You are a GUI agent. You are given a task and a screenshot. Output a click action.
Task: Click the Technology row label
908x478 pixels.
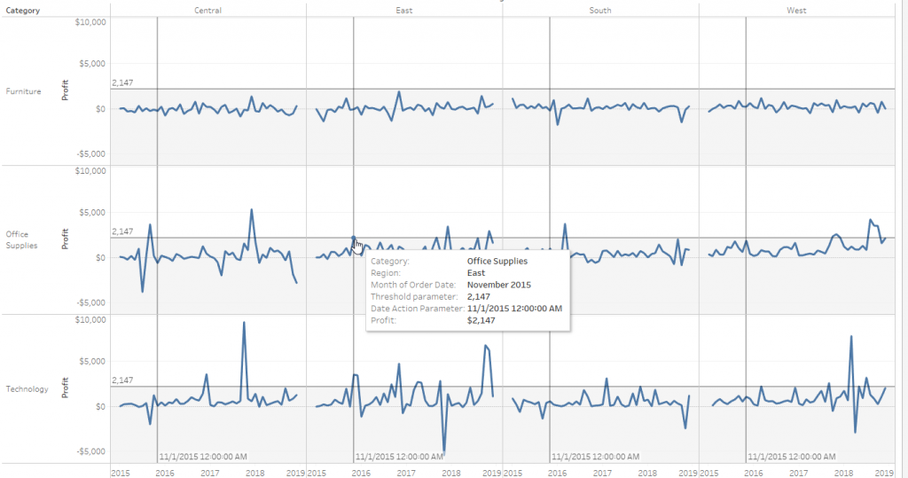click(x=27, y=389)
